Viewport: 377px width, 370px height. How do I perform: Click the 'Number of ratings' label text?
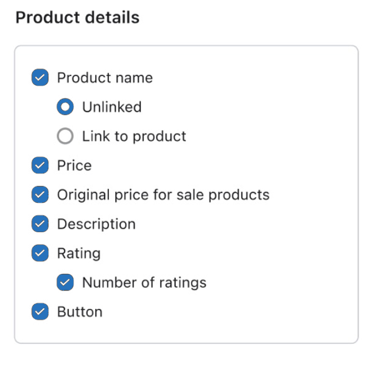144,283
